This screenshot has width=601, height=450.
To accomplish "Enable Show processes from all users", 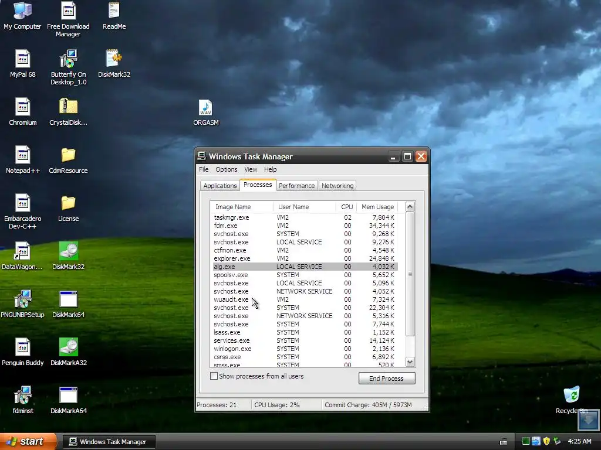I will point(214,376).
